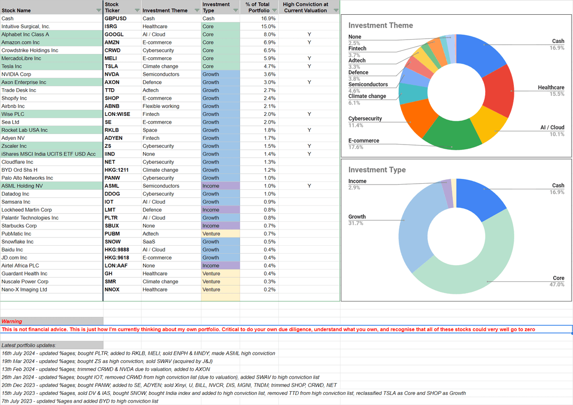Select the MercadoLibre Inc cell
Image resolution: width=573 pixels, height=405 pixels.
(52, 58)
